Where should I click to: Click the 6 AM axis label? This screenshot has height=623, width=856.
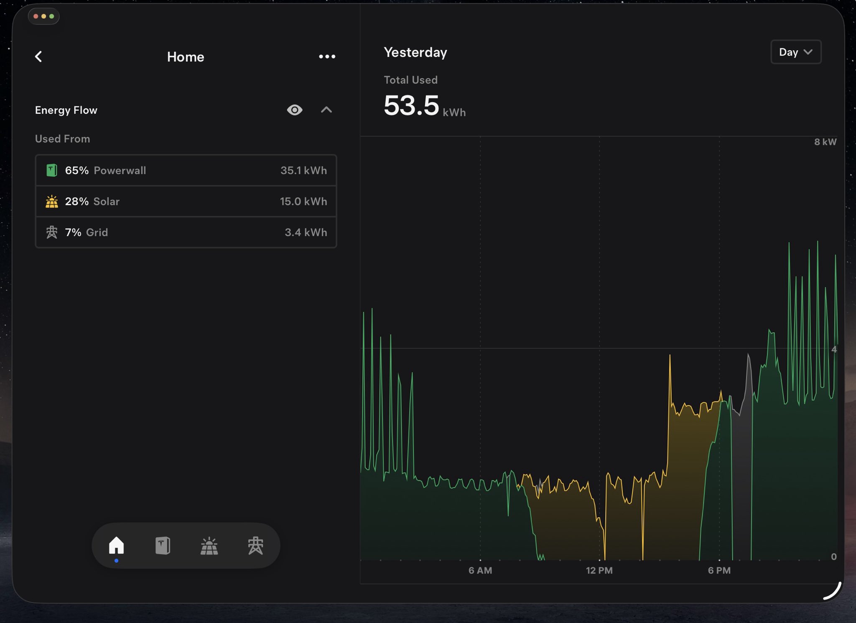pos(480,570)
